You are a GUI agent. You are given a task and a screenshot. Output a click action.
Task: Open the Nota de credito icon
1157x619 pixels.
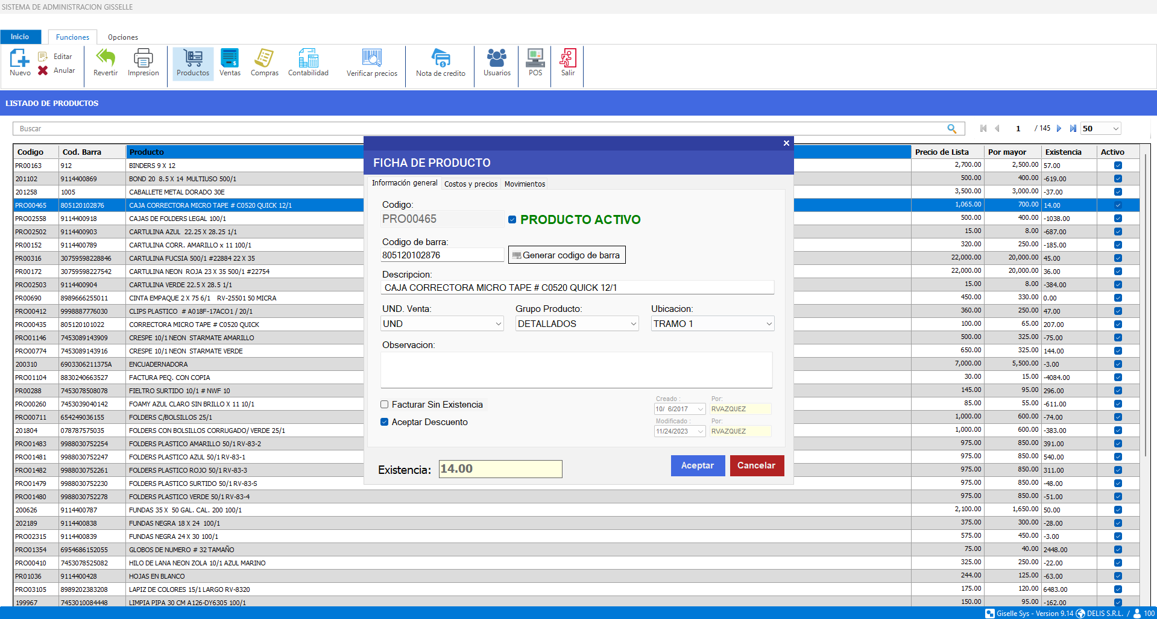pyautogui.click(x=440, y=58)
